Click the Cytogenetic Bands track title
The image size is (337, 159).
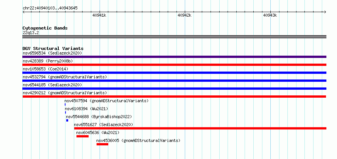point(45,28)
